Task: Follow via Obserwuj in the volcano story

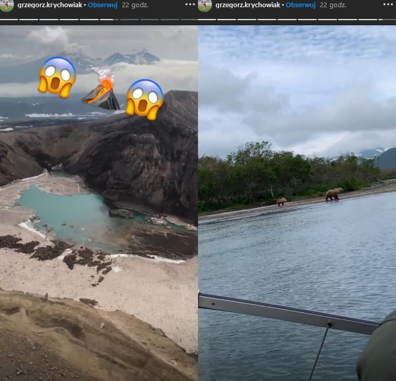Action: tap(103, 5)
